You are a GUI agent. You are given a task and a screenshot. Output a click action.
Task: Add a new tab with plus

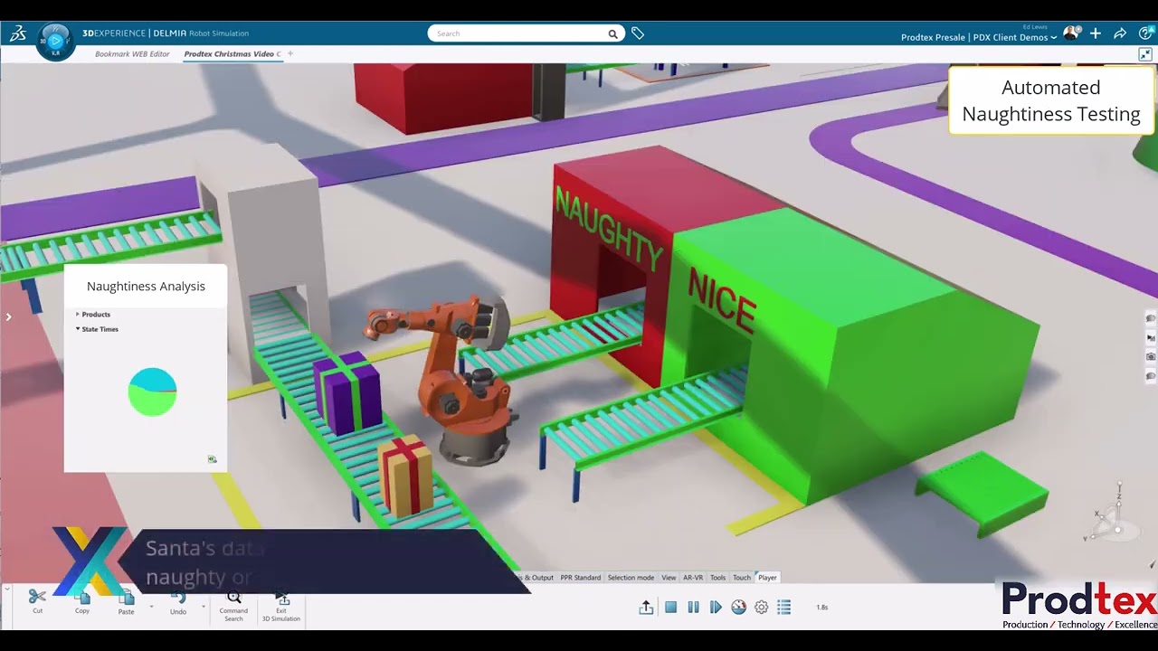click(290, 54)
